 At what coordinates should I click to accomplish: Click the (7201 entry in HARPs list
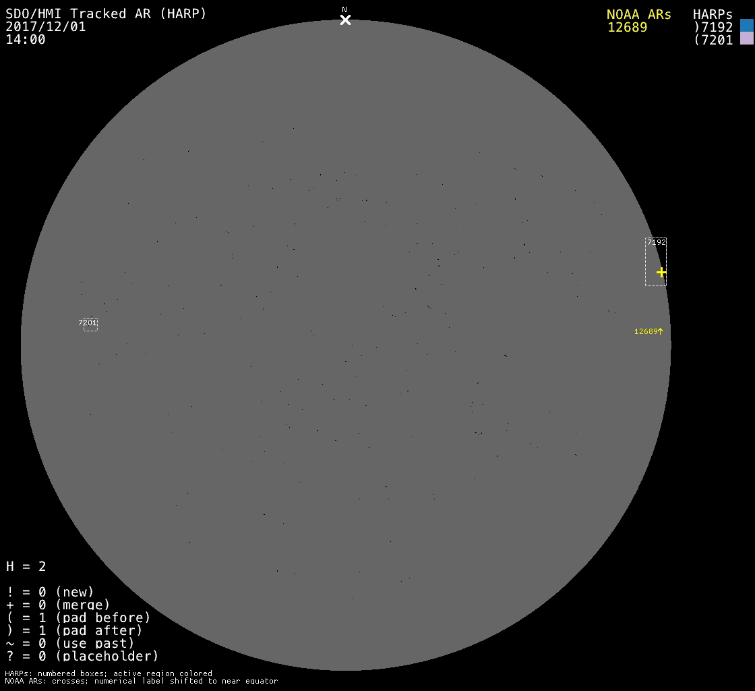click(713, 40)
